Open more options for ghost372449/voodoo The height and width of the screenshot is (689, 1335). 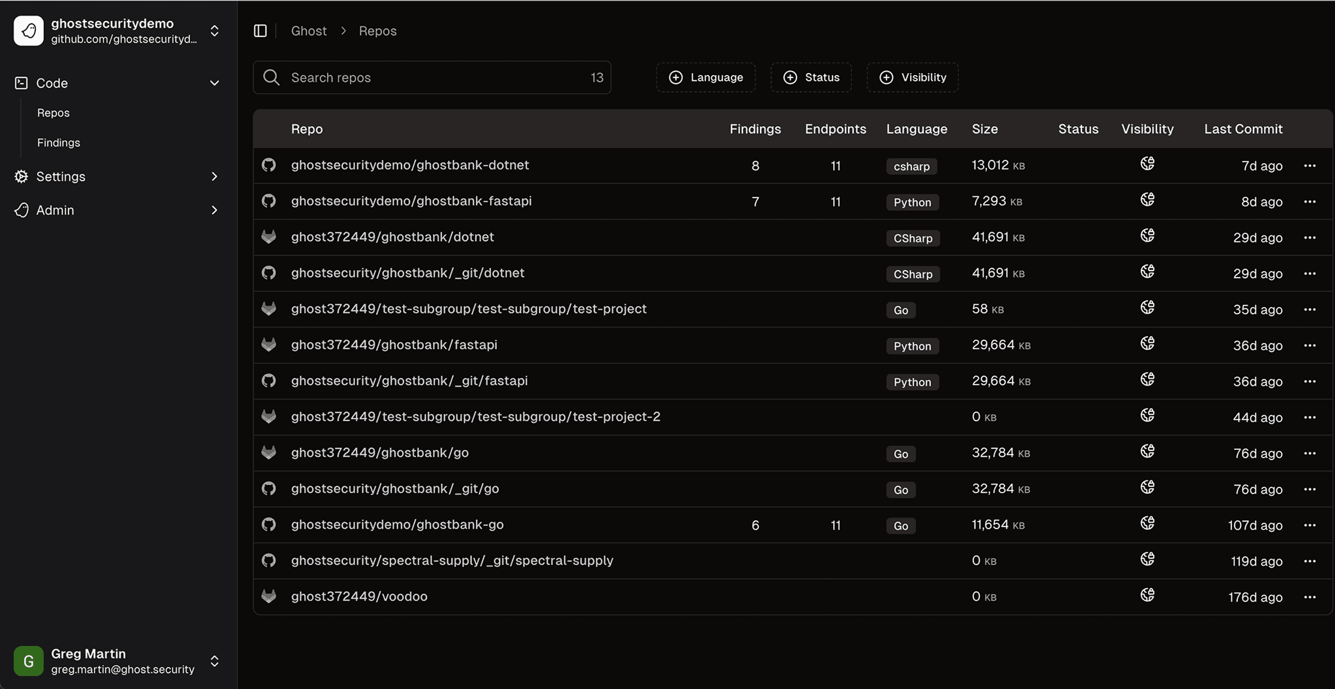1310,597
